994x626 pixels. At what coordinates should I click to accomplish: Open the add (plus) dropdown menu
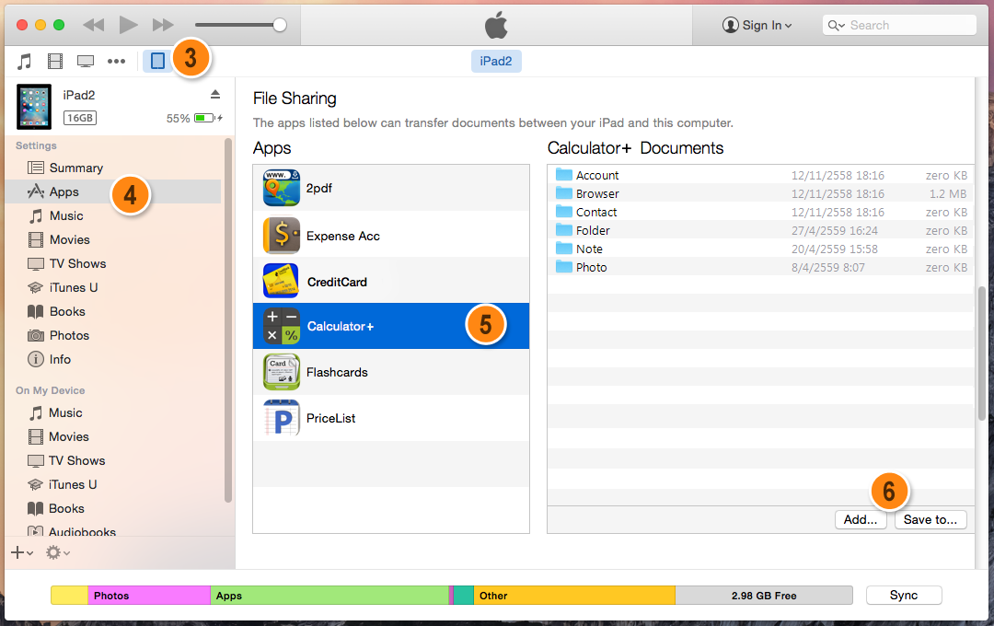pyautogui.click(x=22, y=553)
